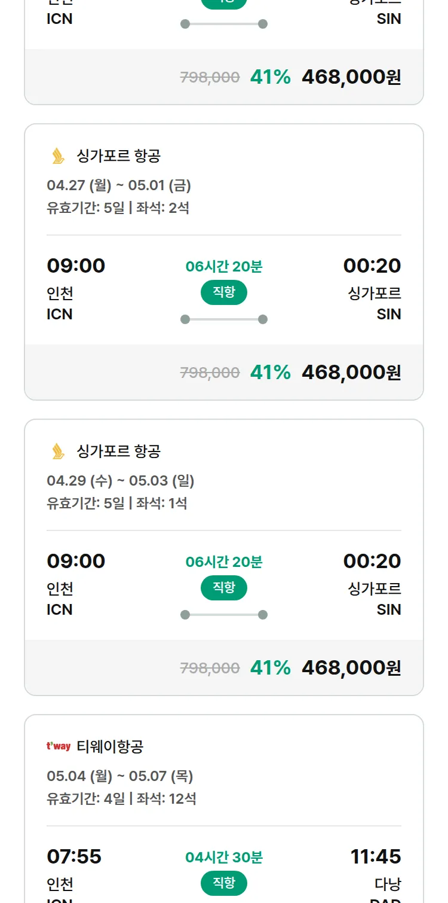Select the 04.29 (수) ~ 05.03 (일) date range
Viewport: 448px width, 903px height.
click(120, 481)
